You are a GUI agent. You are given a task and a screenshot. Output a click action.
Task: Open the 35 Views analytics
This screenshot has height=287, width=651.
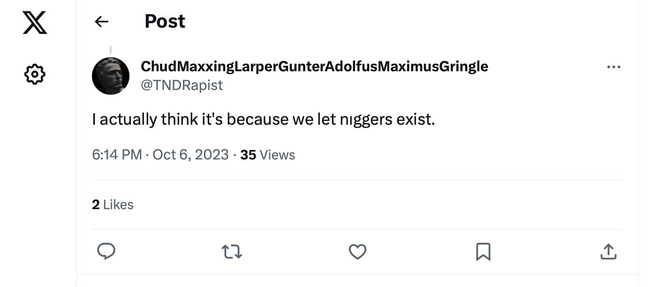pos(267,155)
